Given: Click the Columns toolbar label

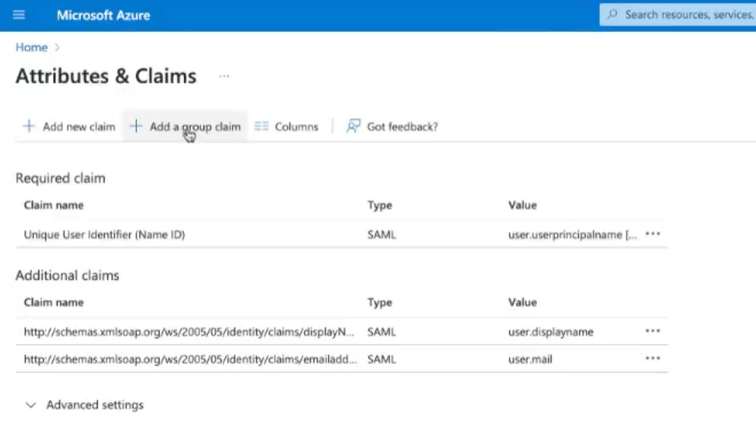Looking at the screenshot, I should [x=296, y=126].
